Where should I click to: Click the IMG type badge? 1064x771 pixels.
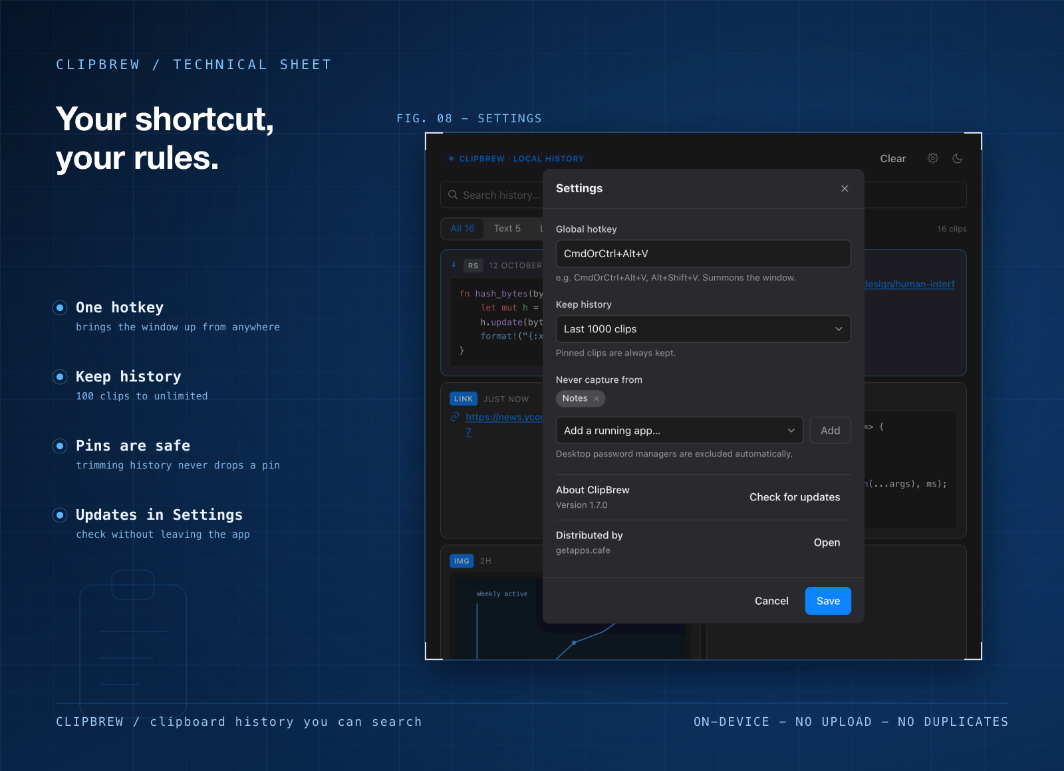462,561
